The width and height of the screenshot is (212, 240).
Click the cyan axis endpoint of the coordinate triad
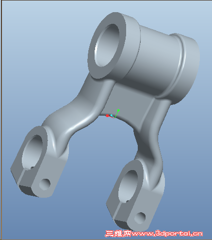(x=112, y=115)
